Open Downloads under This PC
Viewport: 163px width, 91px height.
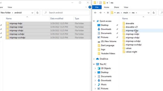[106, 80]
